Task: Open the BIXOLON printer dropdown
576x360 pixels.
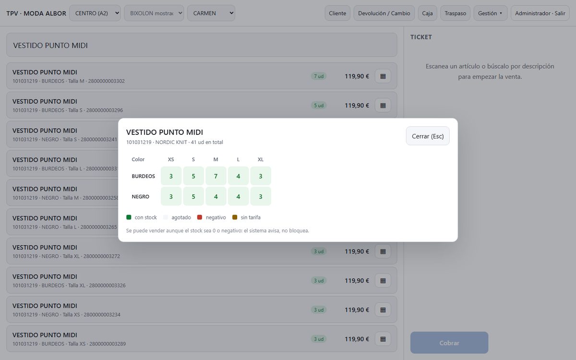Action: (x=154, y=13)
